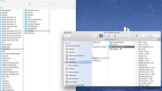Image resolution: width=162 pixels, height=91 pixels.
Task: Add a new tab in LocalCorrections window
Action: click(x=159, y=39)
